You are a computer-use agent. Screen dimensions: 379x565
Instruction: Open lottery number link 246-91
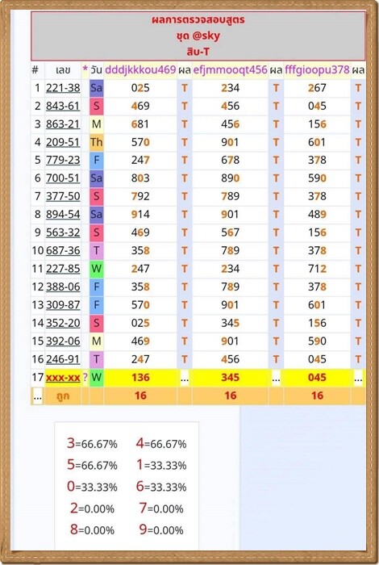pos(63,359)
